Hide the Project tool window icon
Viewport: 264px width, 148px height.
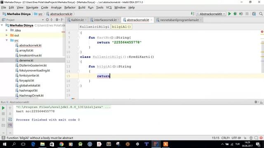(x=62, y=20)
